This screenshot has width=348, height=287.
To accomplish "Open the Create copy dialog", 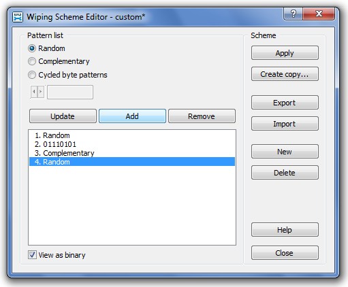I will point(285,74).
